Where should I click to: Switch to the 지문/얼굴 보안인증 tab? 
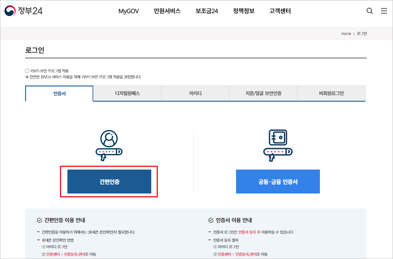[x=263, y=93]
